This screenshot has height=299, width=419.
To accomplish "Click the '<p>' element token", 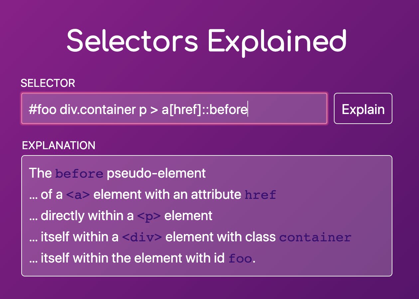I will coord(150,216).
